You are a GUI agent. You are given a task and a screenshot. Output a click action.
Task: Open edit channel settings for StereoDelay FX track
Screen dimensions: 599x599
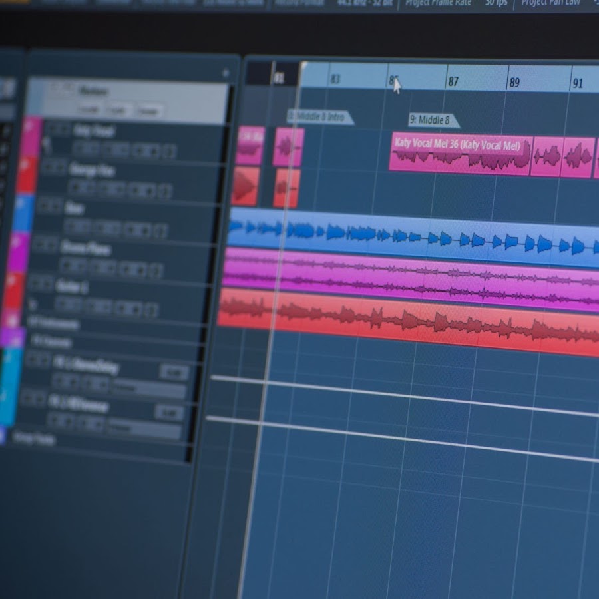174,372
